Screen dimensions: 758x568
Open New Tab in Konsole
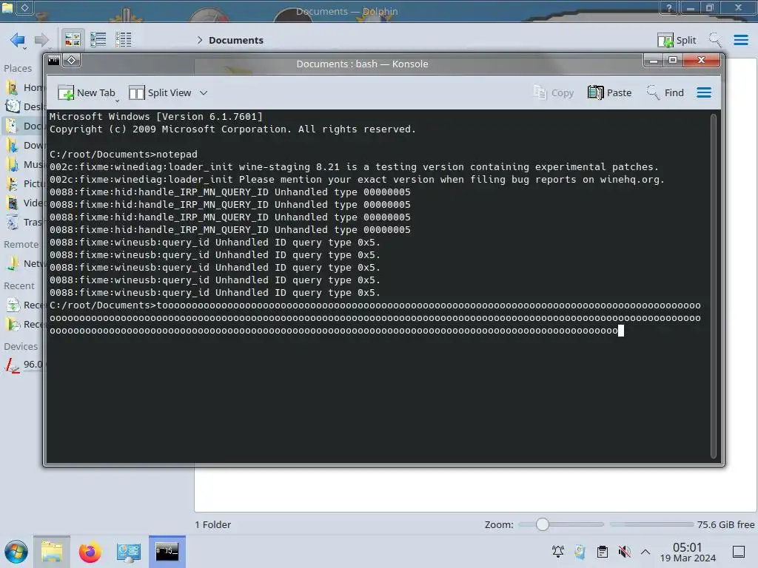(87, 92)
